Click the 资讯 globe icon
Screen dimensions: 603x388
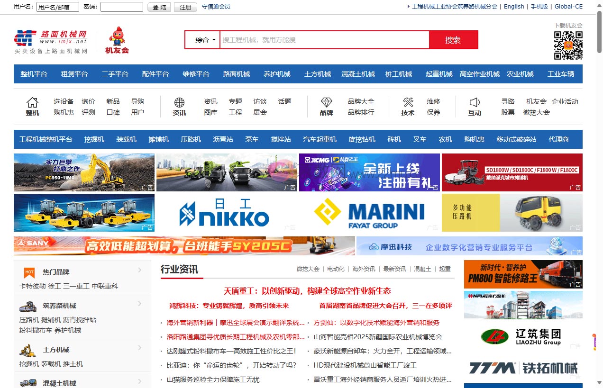[179, 102]
